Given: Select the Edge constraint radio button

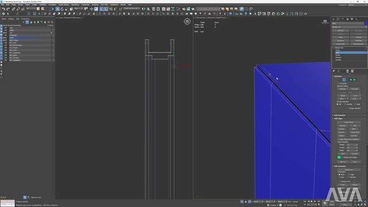Looking at the screenshot, I should click(349, 175).
